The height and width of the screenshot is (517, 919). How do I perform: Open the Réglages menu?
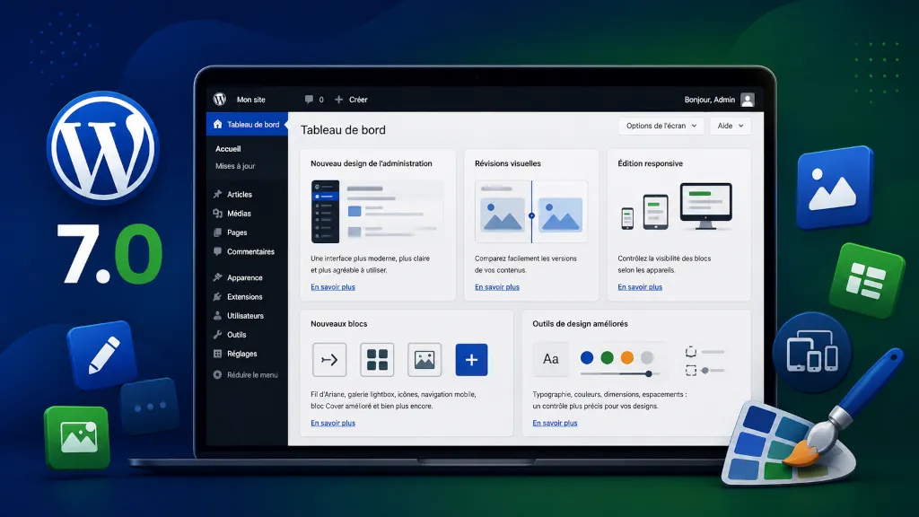click(x=242, y=354)
